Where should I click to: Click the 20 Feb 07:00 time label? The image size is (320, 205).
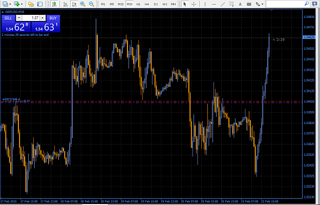pos(189,201)
